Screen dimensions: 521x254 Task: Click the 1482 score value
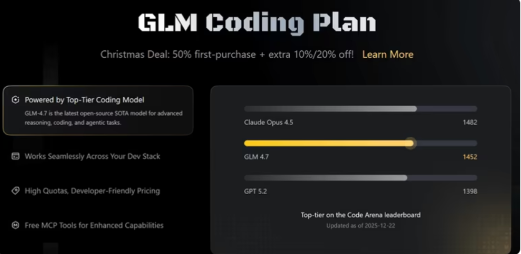470,122
